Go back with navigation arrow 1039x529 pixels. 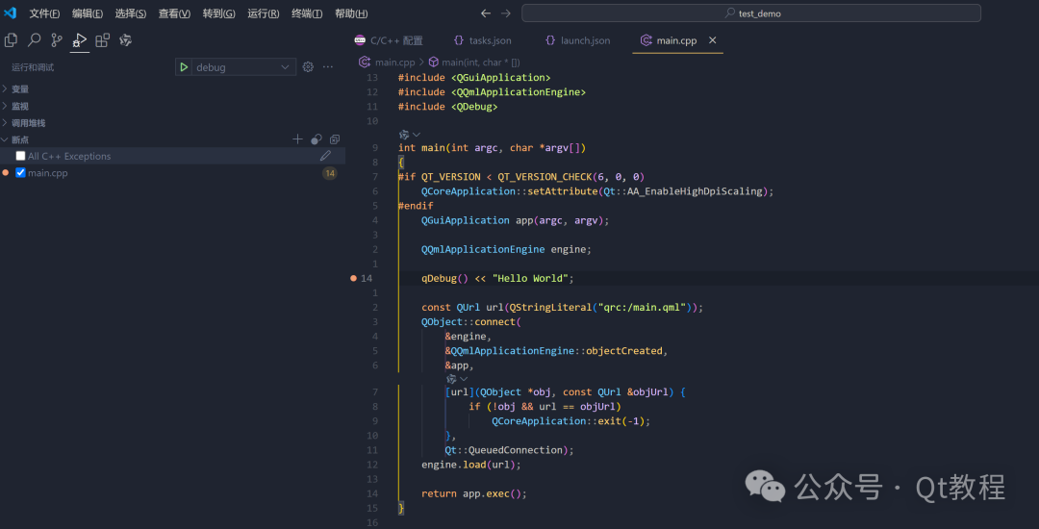(x=486, y=13)
